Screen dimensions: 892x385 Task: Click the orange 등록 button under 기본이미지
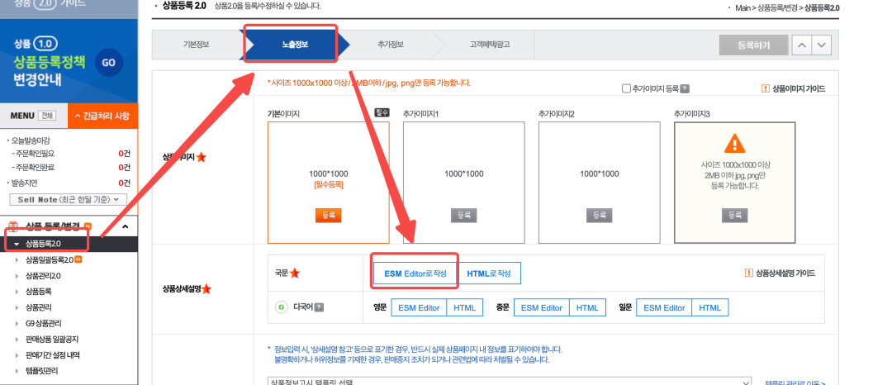[328, 215]
